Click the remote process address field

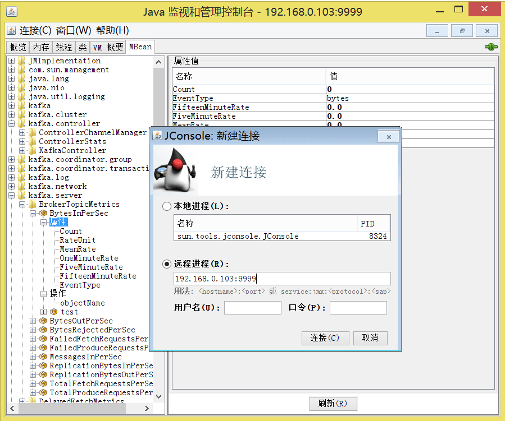click(282, 279)
